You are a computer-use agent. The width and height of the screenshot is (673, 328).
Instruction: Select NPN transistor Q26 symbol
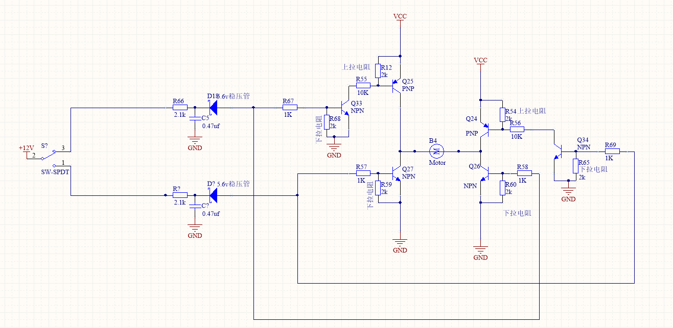pos(485,173)
